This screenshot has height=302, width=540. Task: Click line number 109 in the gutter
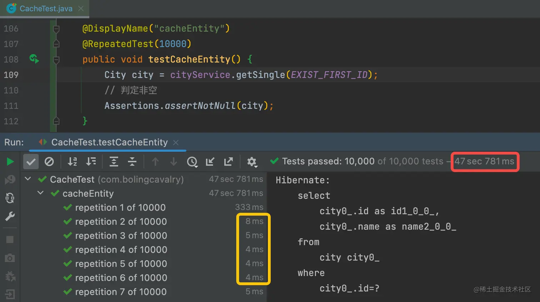point(11,75)
